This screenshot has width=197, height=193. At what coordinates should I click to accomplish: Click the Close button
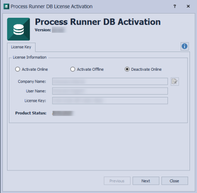pyautogui.click(x=175, y=181)
